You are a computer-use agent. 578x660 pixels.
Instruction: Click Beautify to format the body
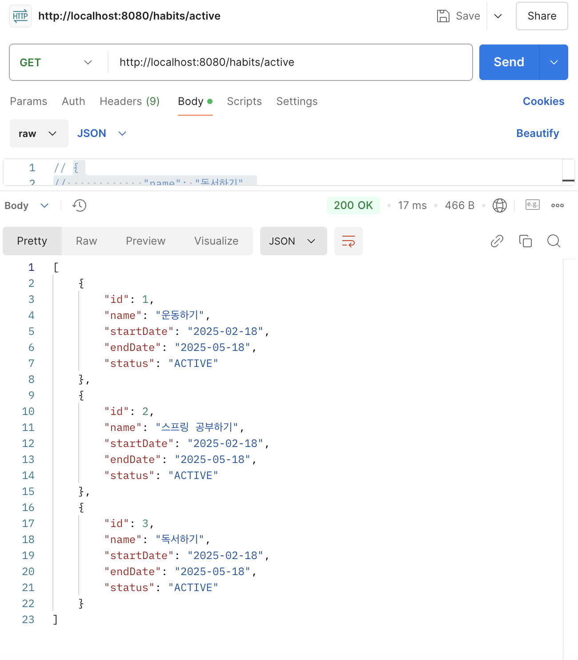pyautogui.click(x=538, y=133)
